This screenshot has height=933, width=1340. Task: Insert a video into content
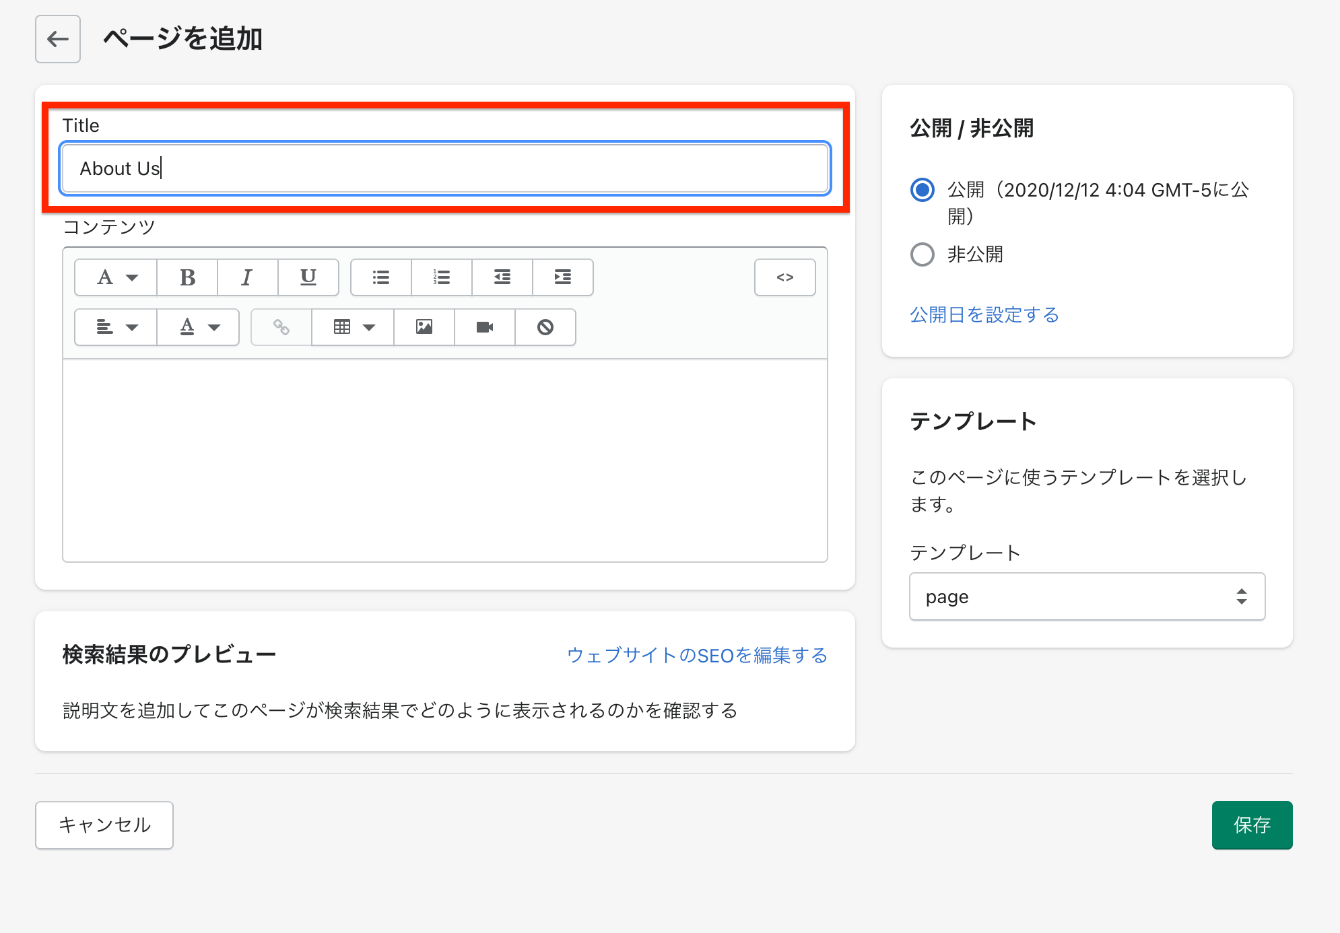point(485,327)
